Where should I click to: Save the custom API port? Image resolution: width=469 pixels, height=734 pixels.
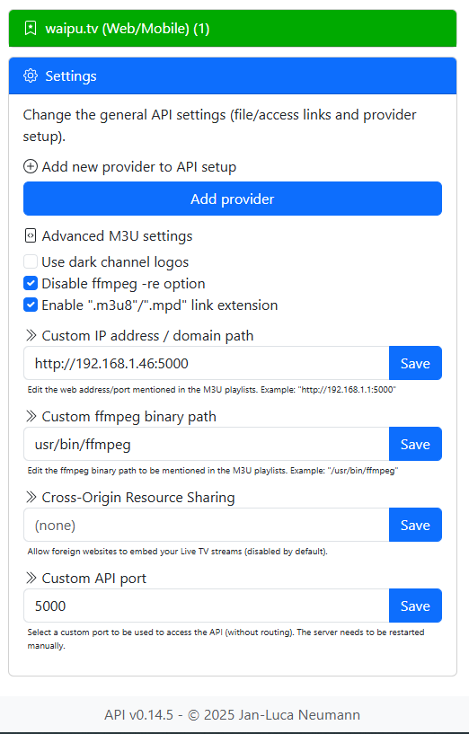(415, 606)
